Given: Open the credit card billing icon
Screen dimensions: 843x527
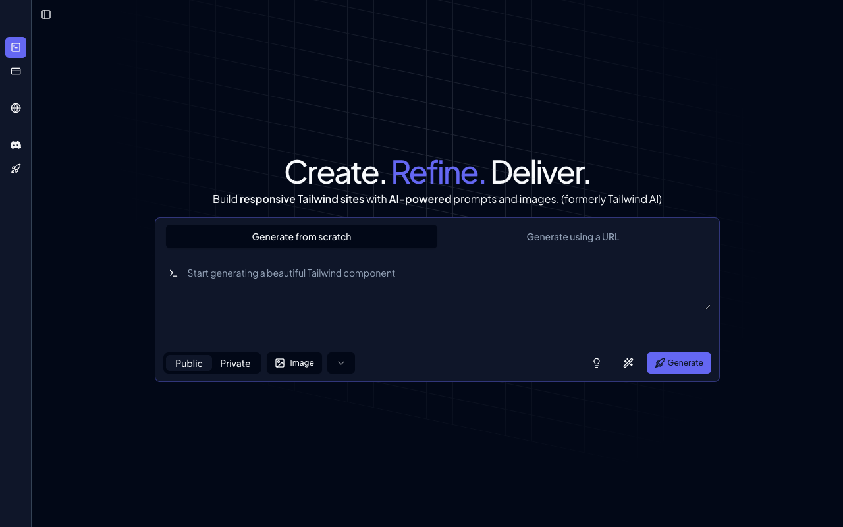Looking at the screenshot, I should coord(16,71).
